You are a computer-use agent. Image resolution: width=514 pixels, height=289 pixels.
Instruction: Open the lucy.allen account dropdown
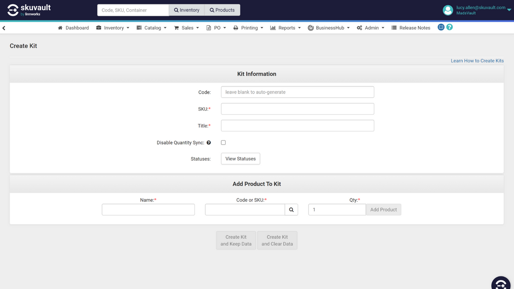point(480,10)
